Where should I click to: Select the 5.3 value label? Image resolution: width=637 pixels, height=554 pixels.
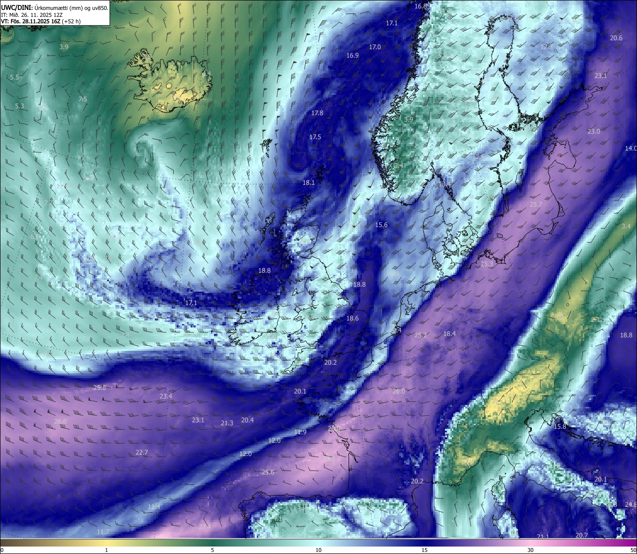pyautogui.click(x=19, y=106)
